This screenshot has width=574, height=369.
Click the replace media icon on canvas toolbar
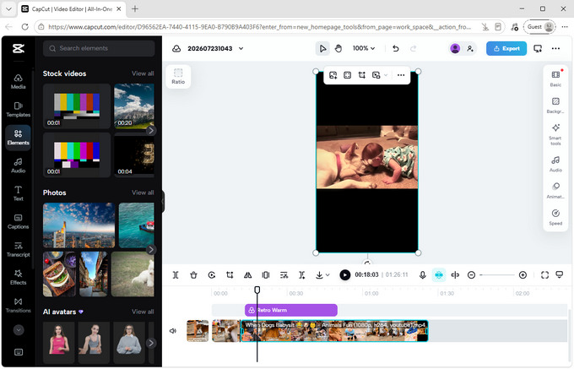[333, 75]
